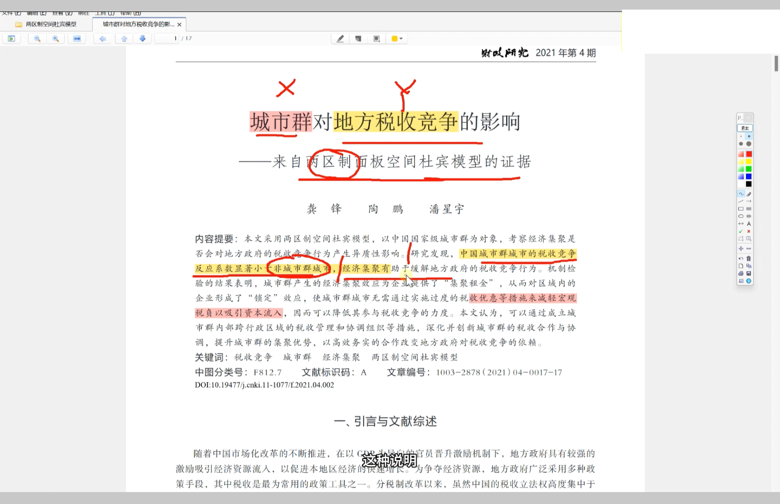The height and width of the screenshot is (504, 780).
Task: Zoom out of the PDF page
Action: click(x=37, y=39)
